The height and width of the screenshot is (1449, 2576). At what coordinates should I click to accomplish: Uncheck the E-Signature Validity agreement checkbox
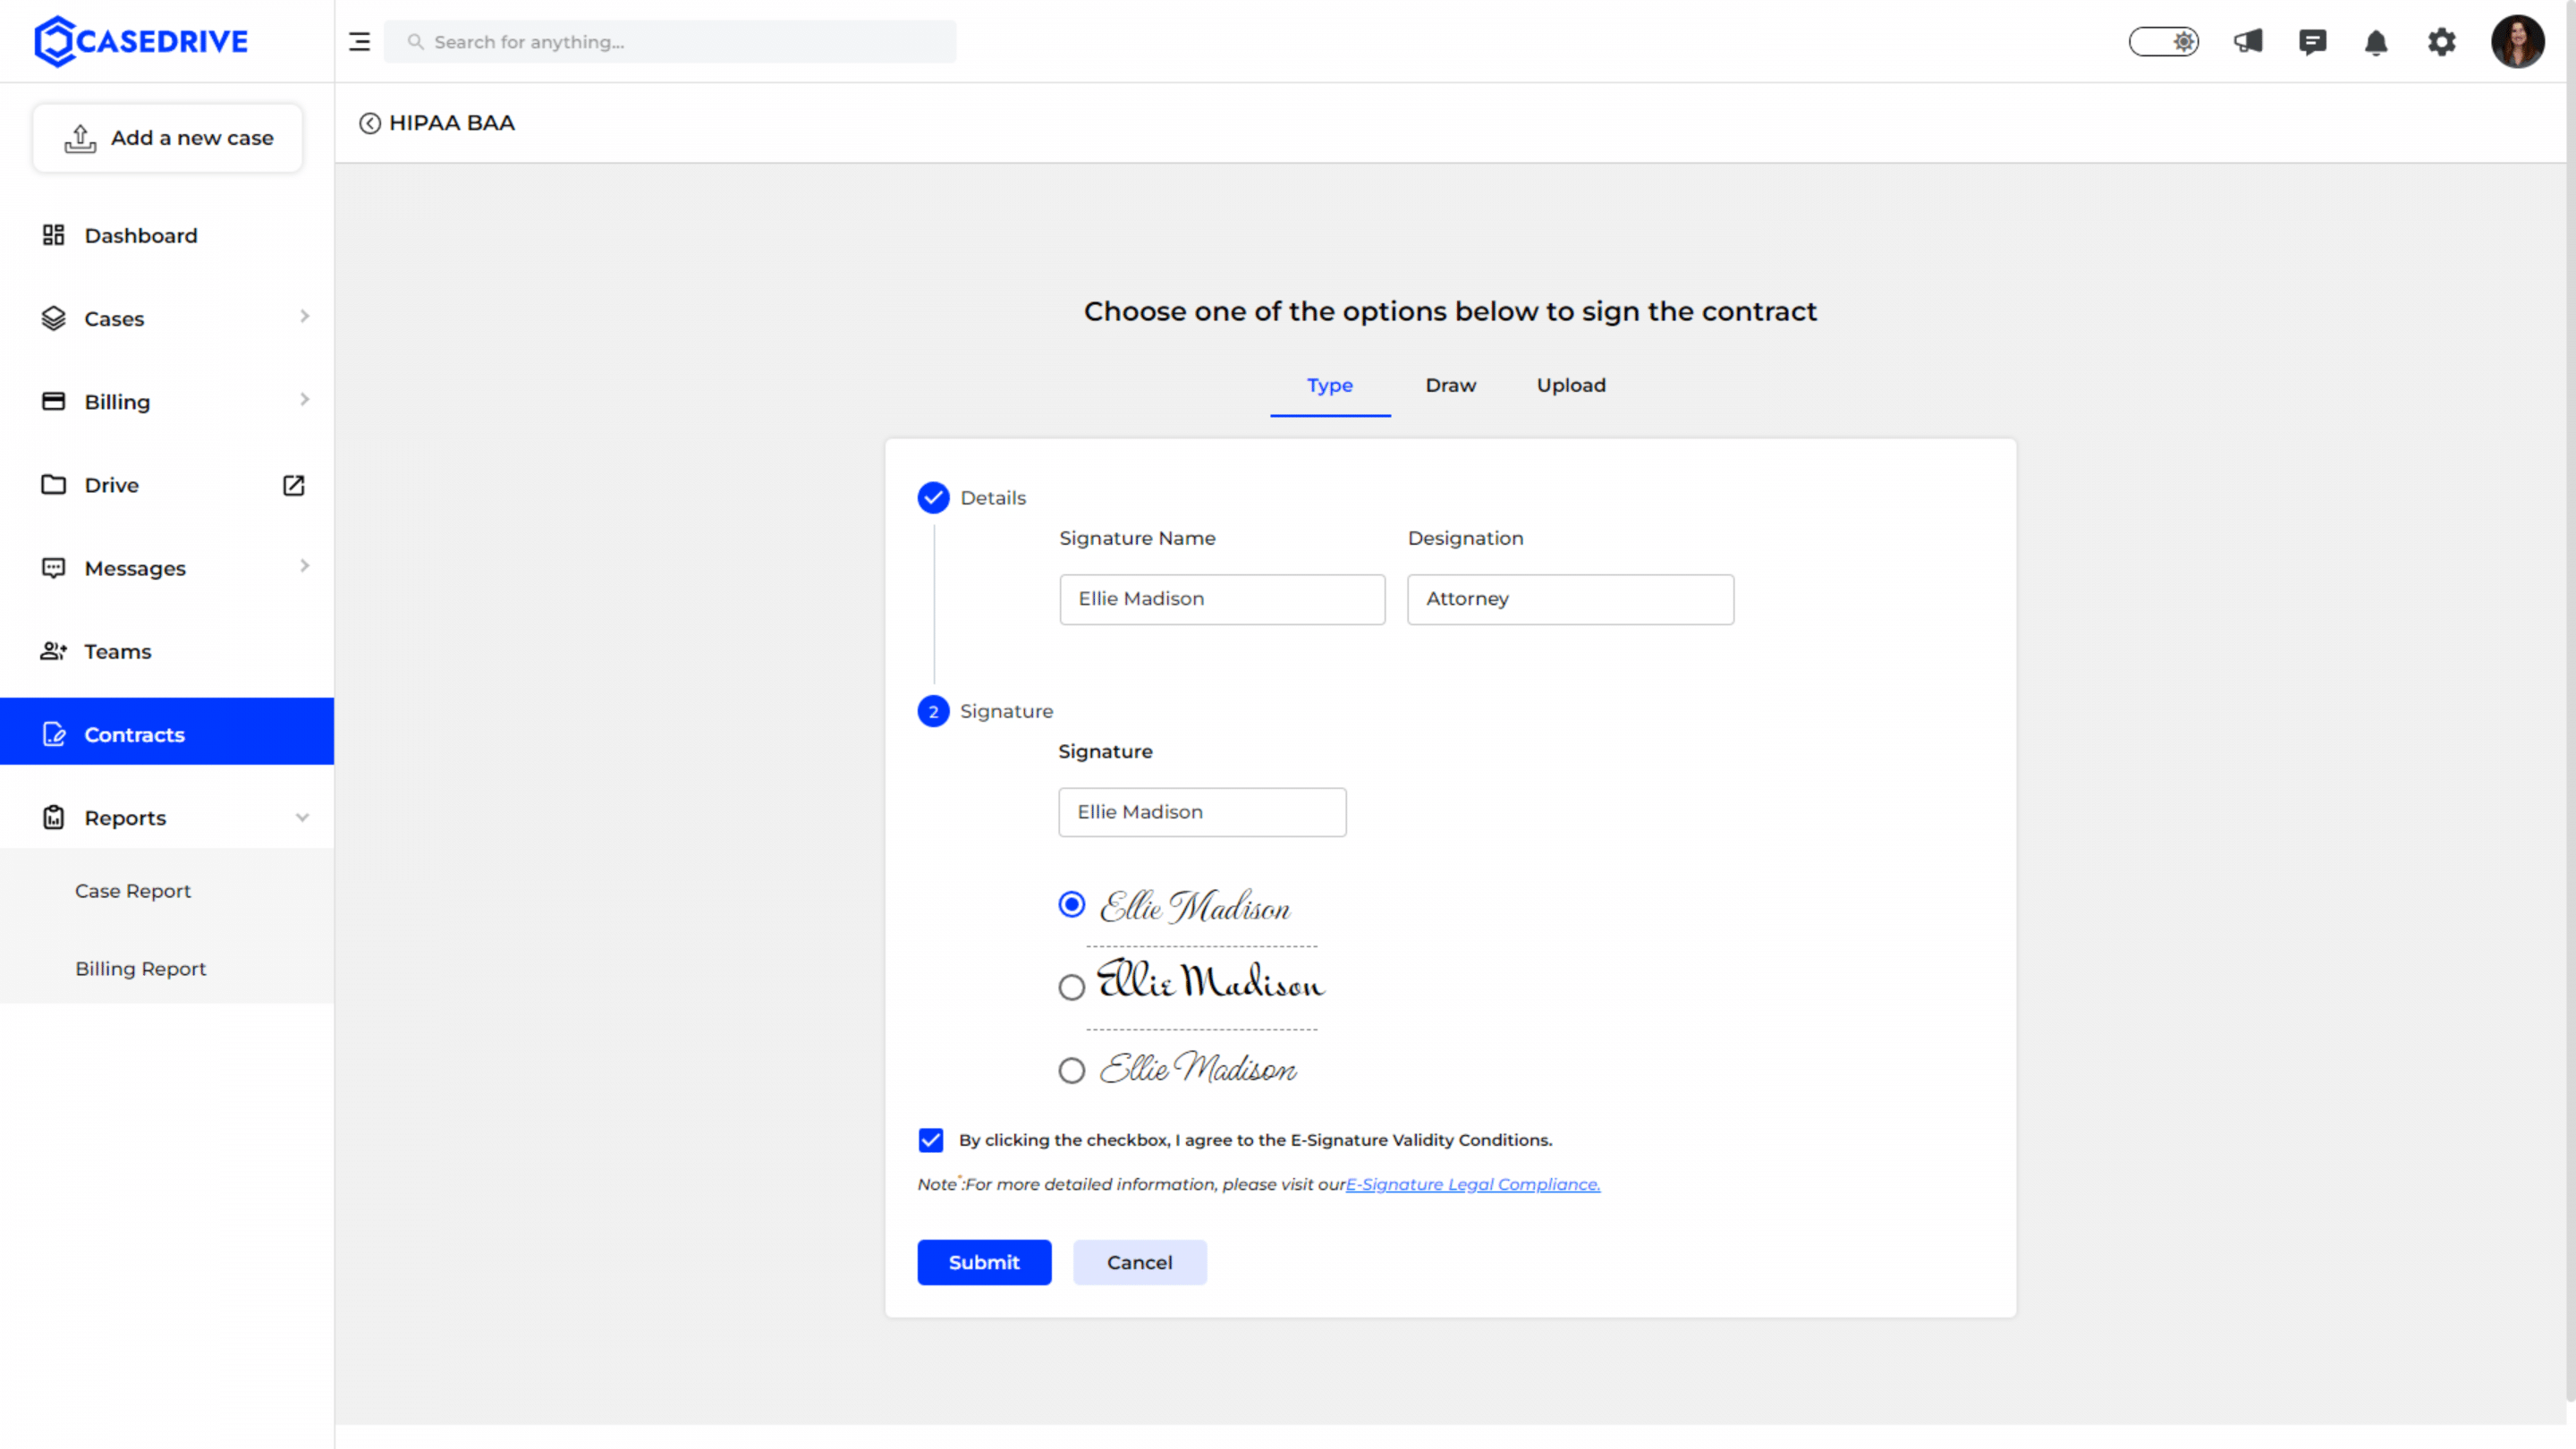[930, 1140]
